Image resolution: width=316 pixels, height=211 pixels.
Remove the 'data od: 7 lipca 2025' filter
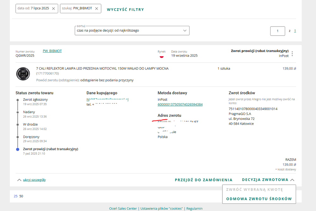(x=53, y=9)
